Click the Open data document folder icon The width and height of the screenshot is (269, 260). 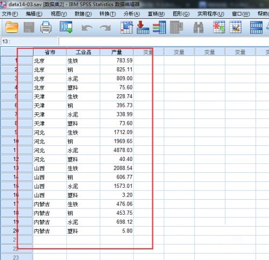point(12,27)
